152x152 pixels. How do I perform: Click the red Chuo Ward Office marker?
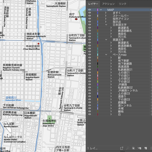click(x=38, y=44)
